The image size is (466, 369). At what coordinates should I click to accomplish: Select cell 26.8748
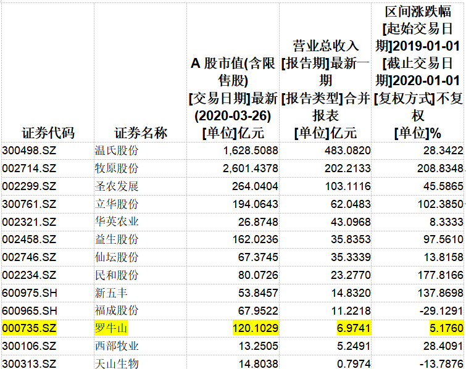coord(233,222)
